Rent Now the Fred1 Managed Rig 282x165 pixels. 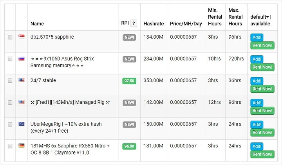pyautogui.click(x=262, y=110)
